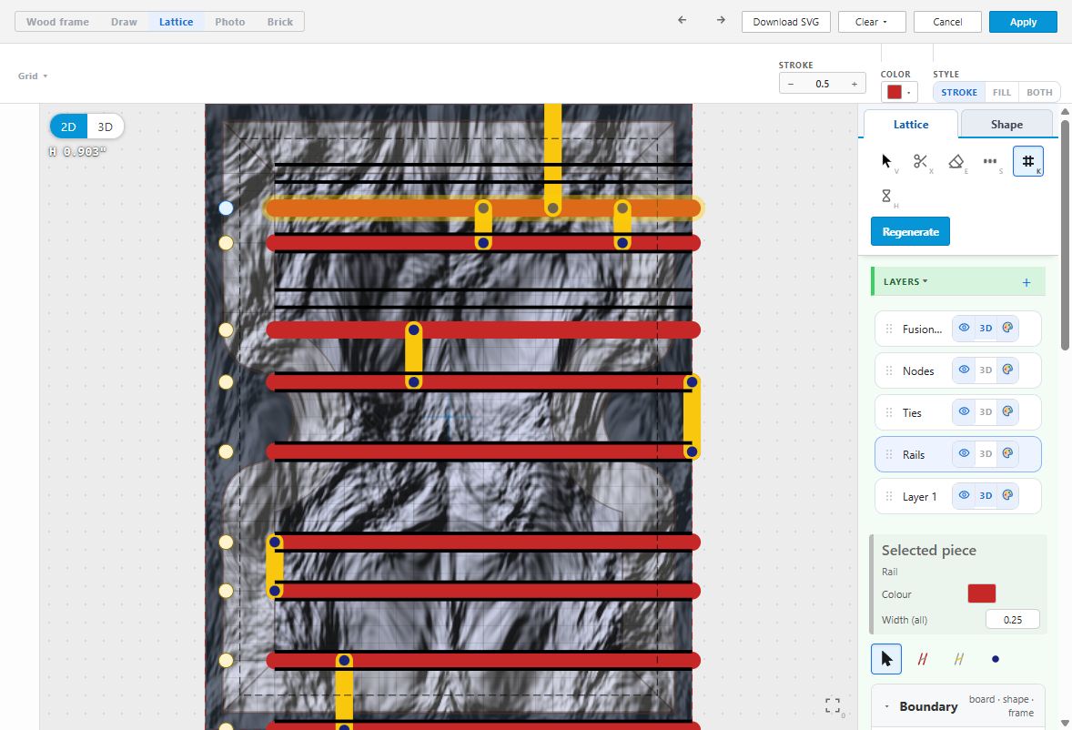Grab the drag handle of Fusion layer
This screenshot has width=1072, height=730.
pyautogui.click(x=889, y=329)
